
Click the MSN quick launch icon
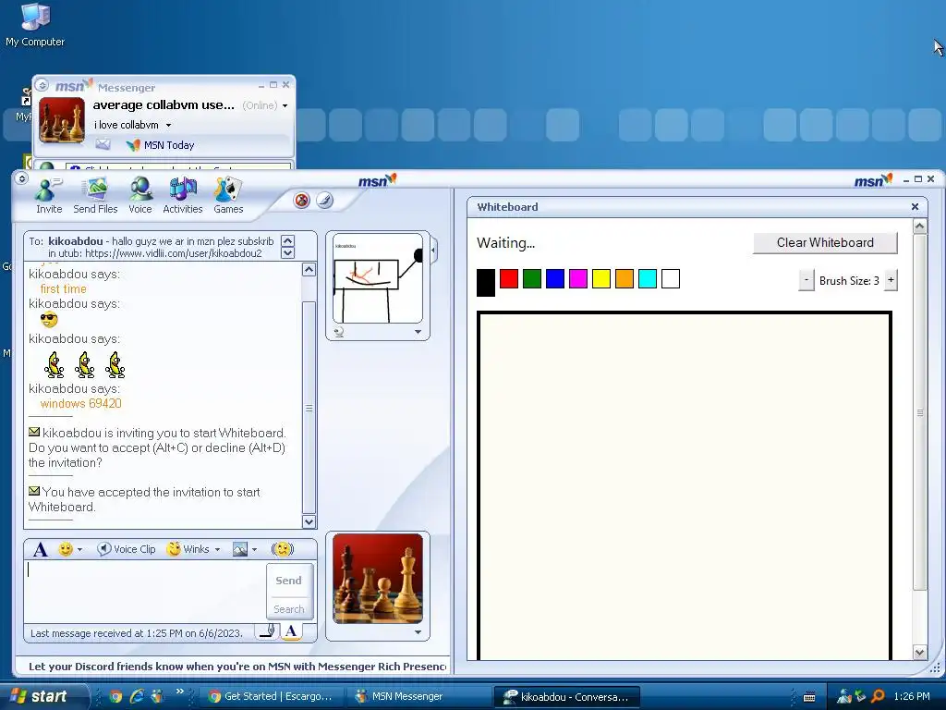click(157, 696)
